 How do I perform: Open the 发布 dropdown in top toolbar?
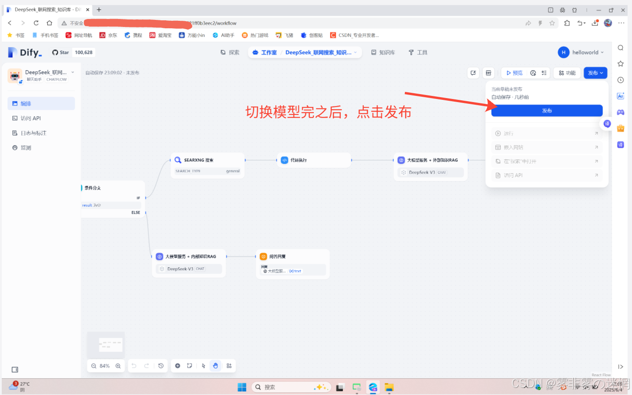tap(595, 73)
